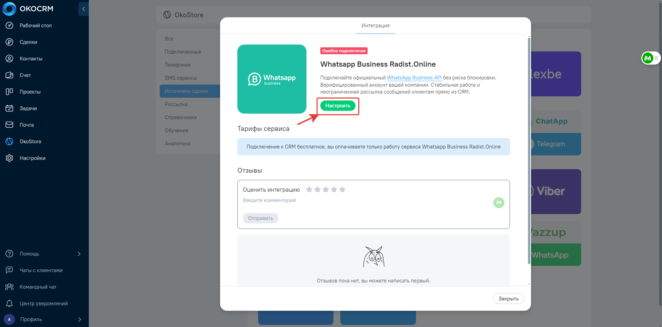Screen dimensions: 662x327
Task: Click the Помощь question mark icon
Action: tap(9, 254)
